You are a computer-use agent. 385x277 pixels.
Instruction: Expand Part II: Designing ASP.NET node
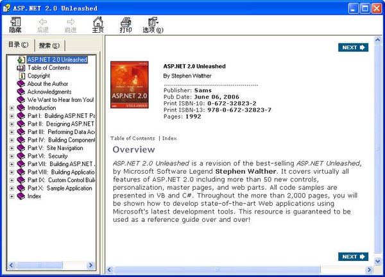tap(12, 124)
